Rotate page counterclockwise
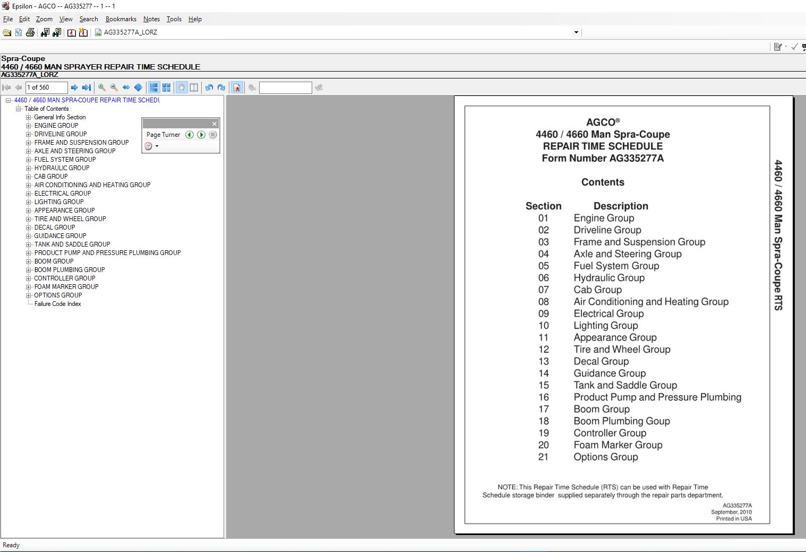The height and width of the screenshot is (552, 806). click(x=209, y=87)
